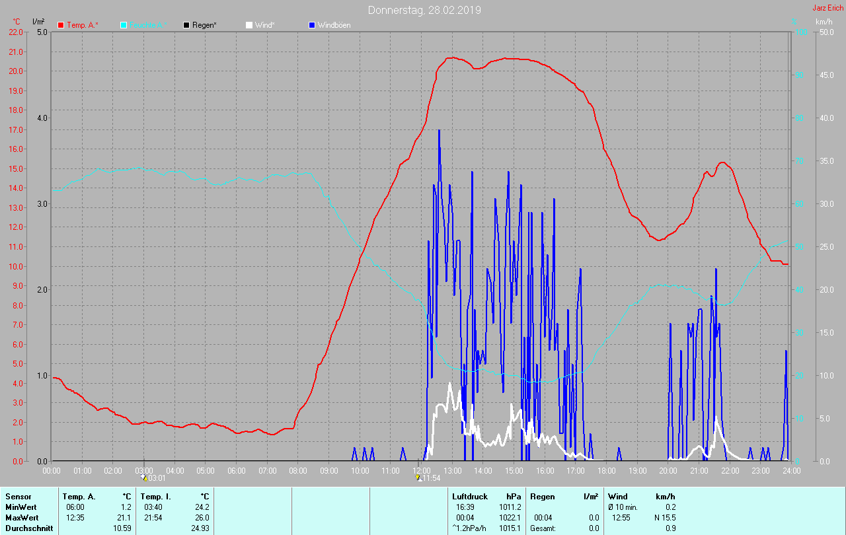The height and width of the screenshot is (535, 846).
Task: Click the pressure average value 1015.1
Action: point(510,528)
